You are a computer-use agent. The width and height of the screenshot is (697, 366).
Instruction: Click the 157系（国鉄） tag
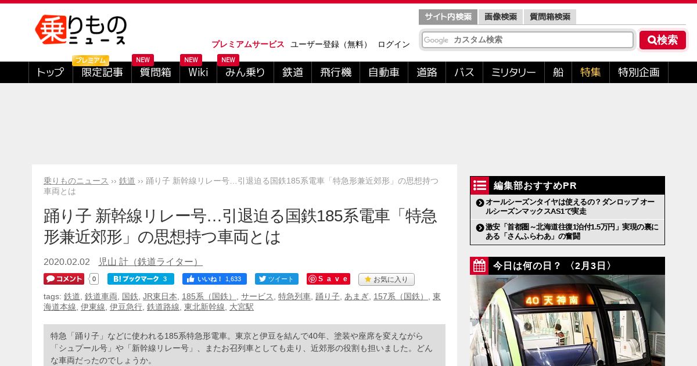(401, 296)
